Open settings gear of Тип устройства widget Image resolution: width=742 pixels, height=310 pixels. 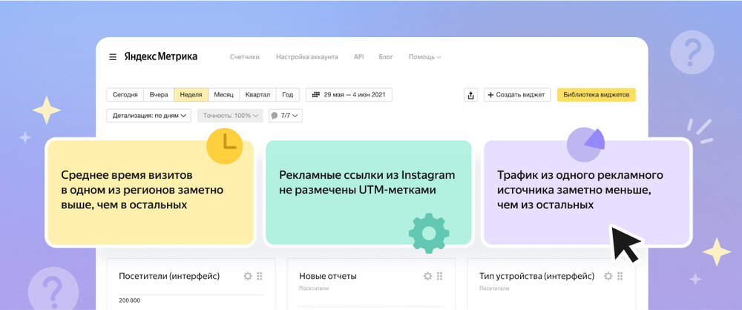(x=608, y=276)
